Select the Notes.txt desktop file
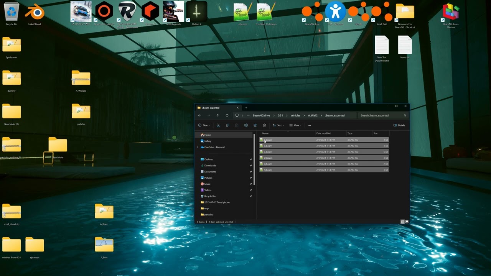 tap(405, 47)
